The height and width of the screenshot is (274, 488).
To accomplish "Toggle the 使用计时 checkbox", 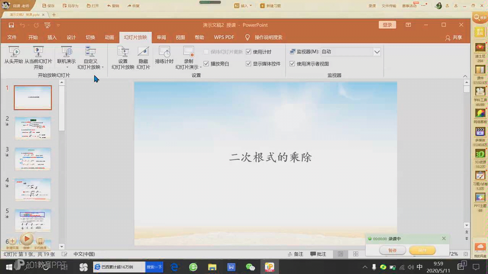I will point(249,52).
